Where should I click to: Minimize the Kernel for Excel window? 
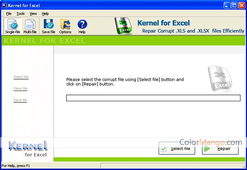[227, 5]
